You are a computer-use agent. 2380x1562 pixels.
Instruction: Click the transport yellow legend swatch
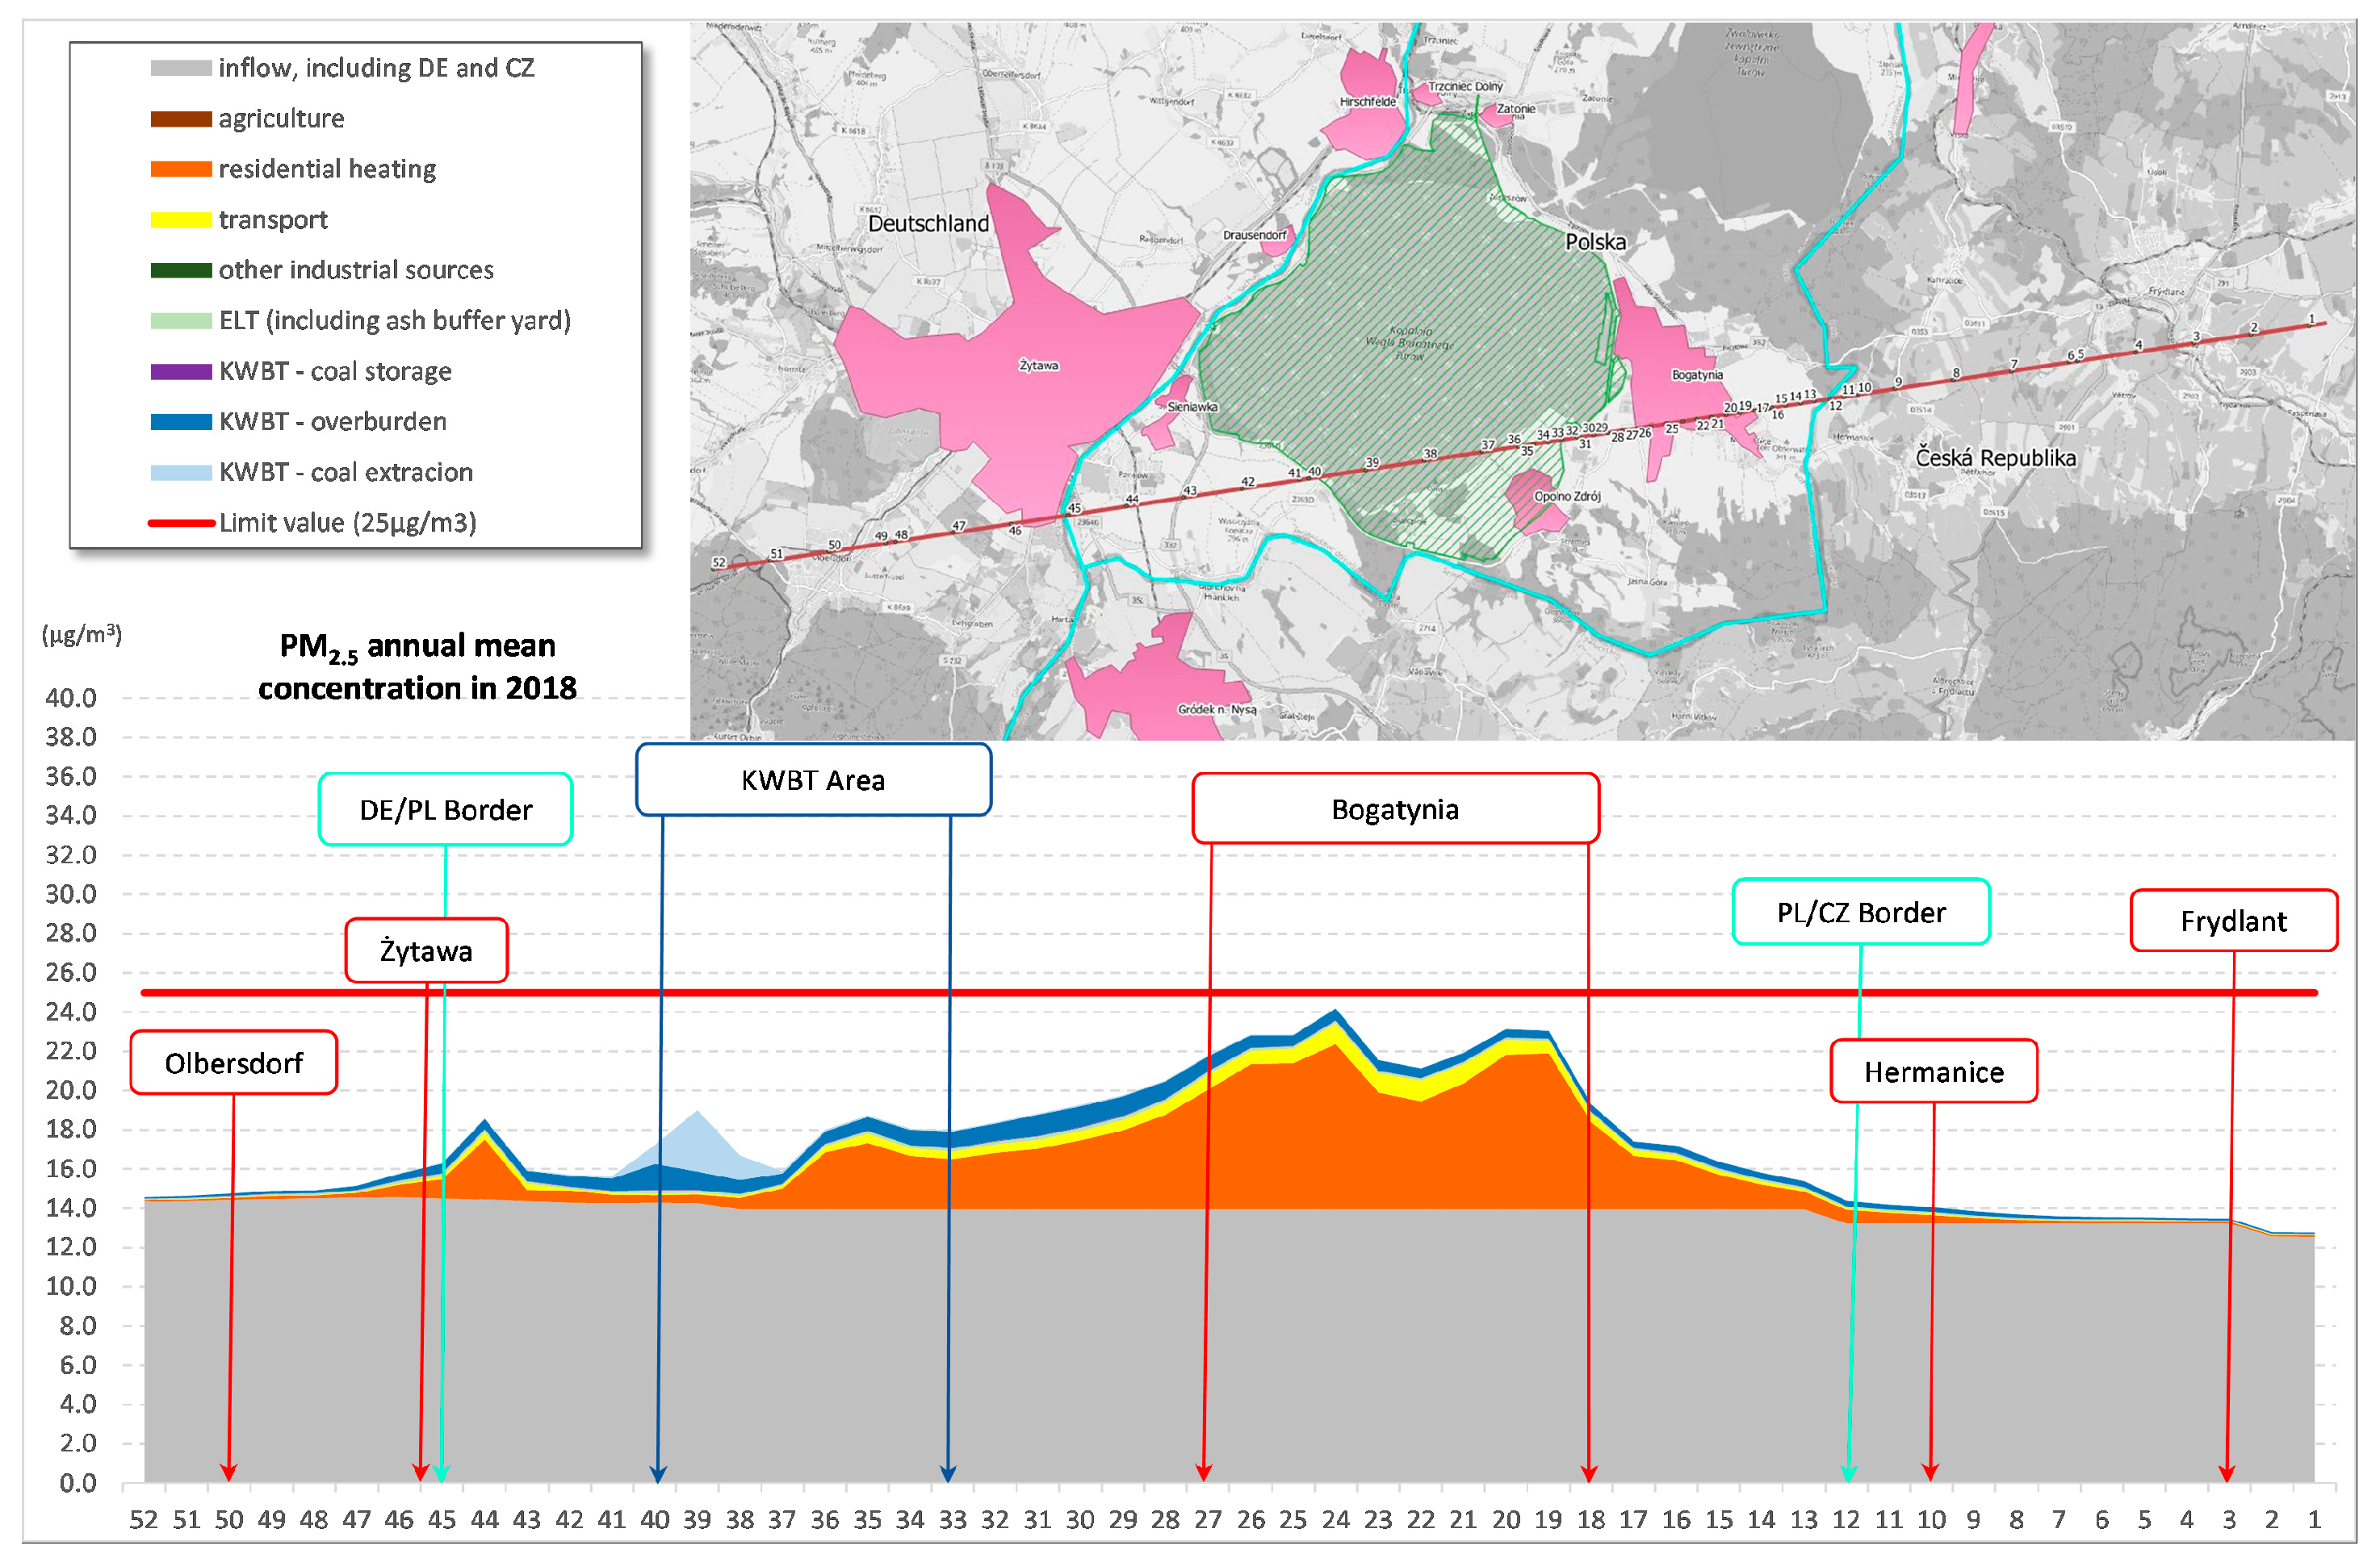[181, 220]
